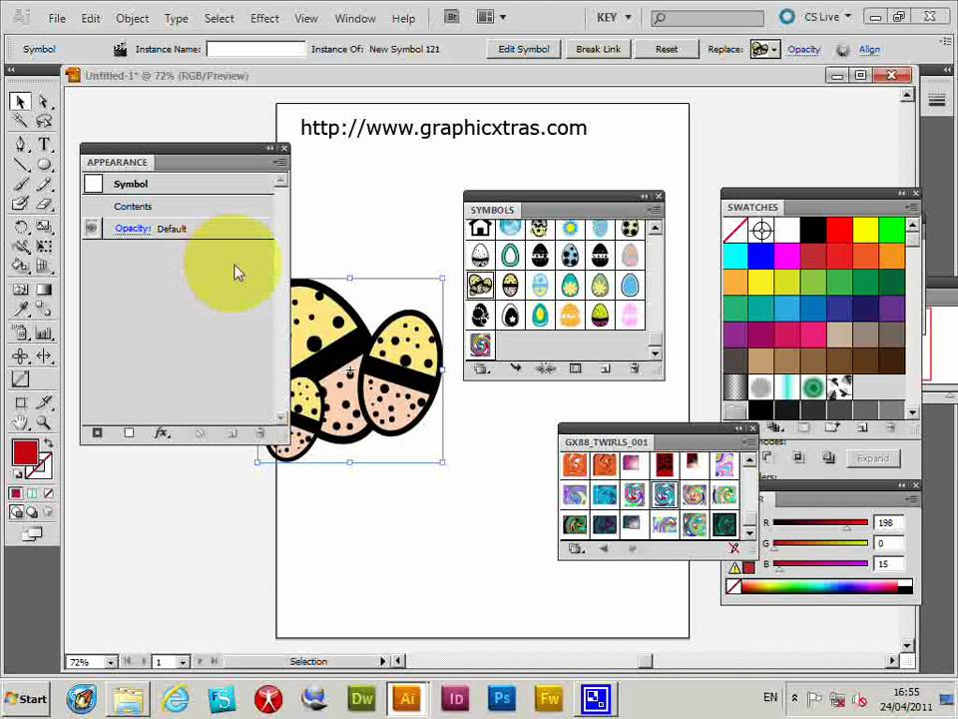Select the Pen tool
958x719 pixels.
[x=20, y=144]
